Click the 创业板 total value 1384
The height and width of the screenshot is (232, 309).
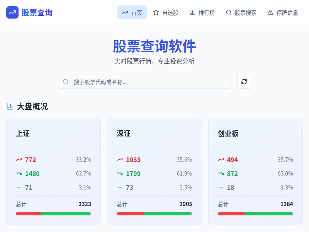point(287,204)
